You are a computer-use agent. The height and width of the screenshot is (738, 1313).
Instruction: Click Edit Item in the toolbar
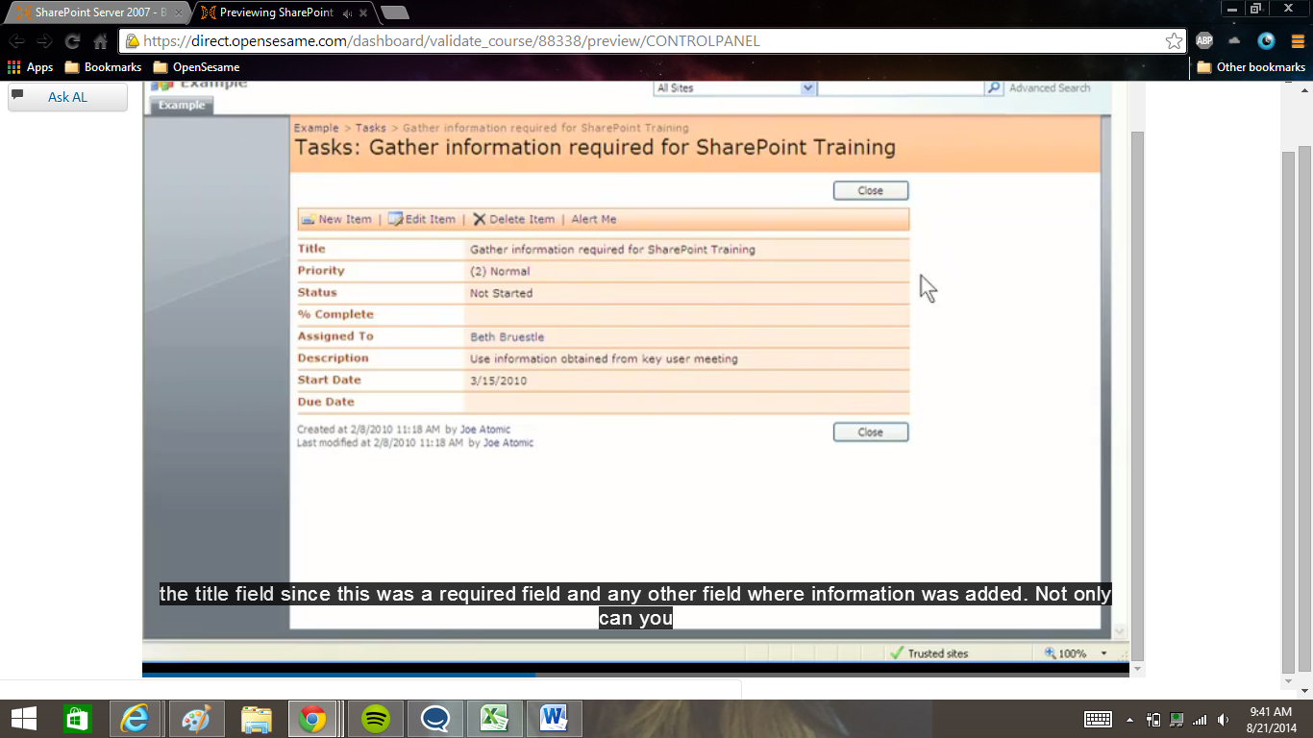point(422,219)
